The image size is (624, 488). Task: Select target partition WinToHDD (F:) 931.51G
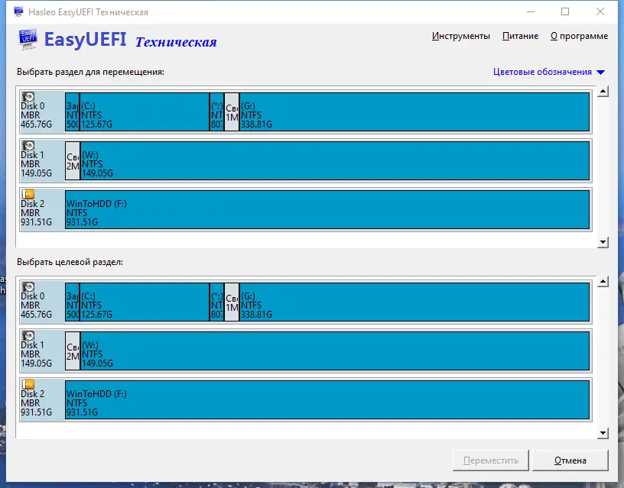(327, 399)
